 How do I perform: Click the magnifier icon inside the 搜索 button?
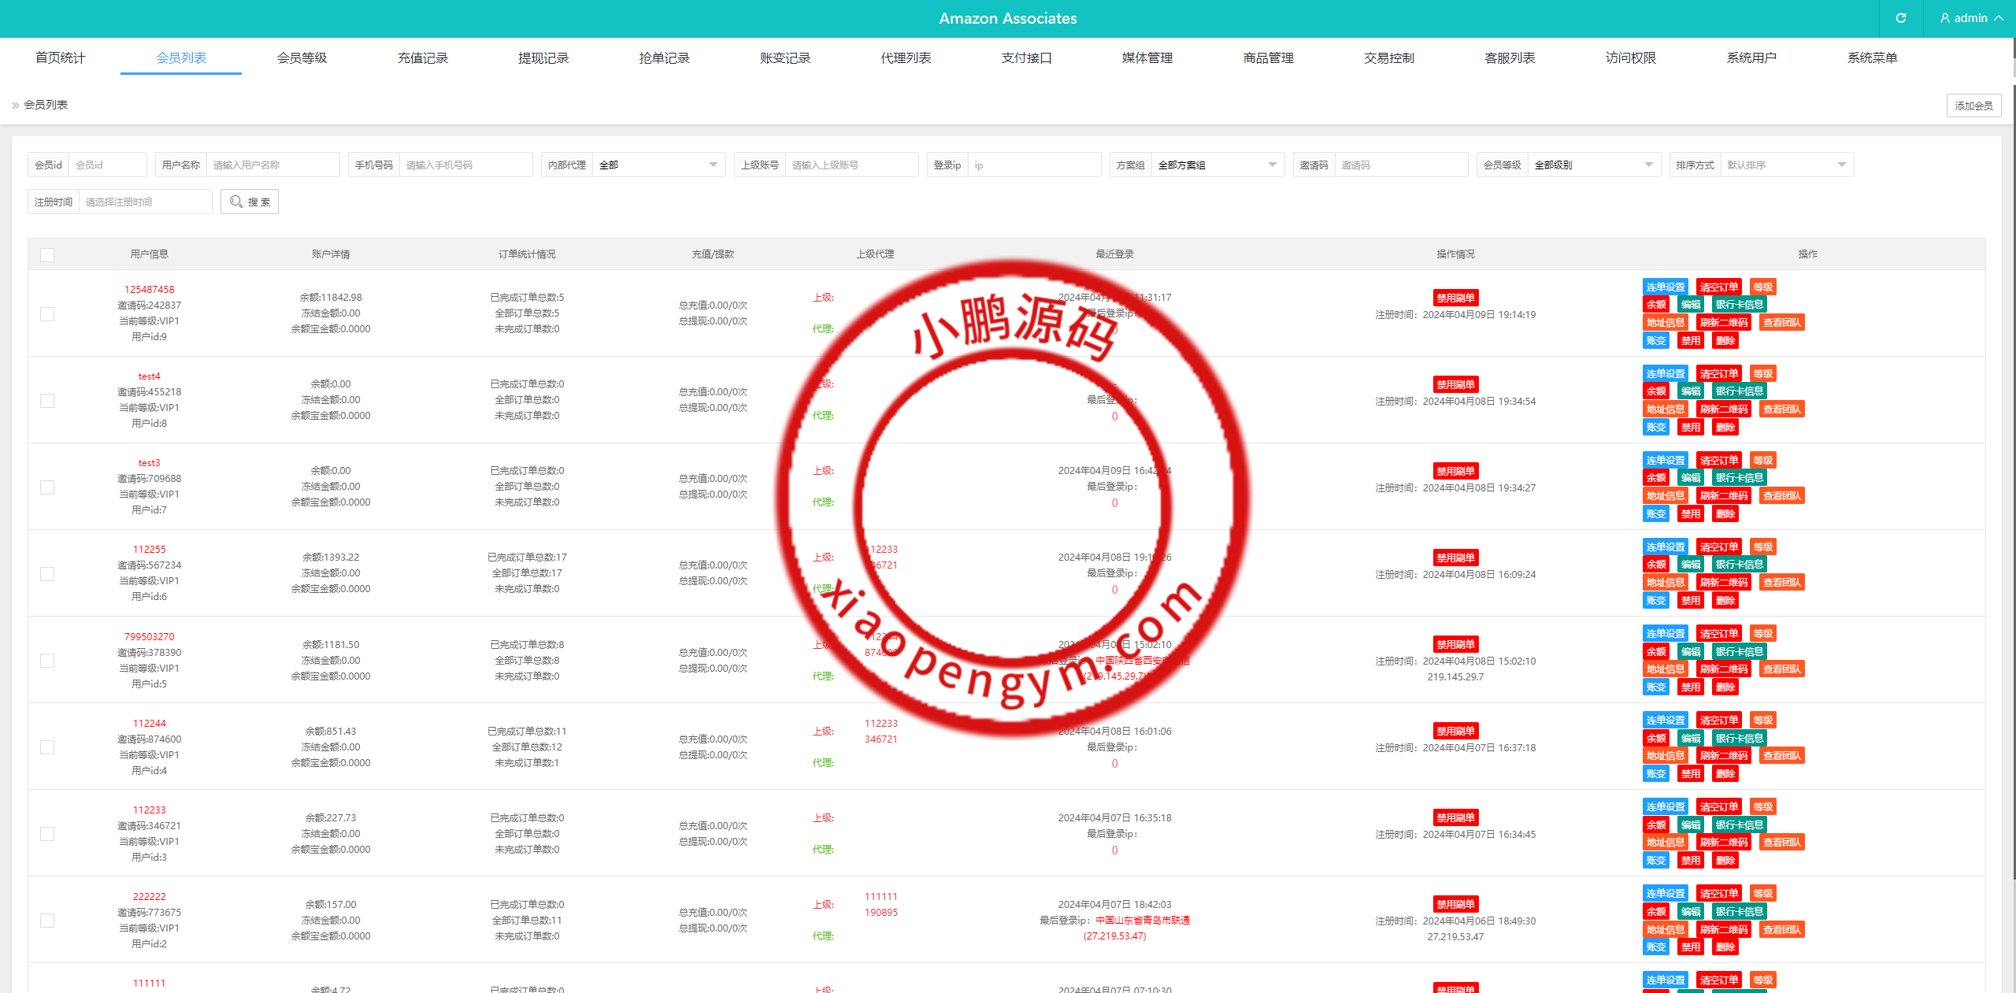236,202
